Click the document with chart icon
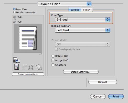This screenshot has width=128, height=103. 17,67
